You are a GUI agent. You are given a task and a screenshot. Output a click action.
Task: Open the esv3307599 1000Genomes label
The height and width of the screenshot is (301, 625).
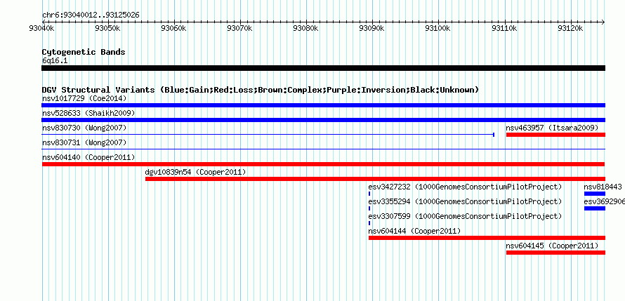(465, 216)
